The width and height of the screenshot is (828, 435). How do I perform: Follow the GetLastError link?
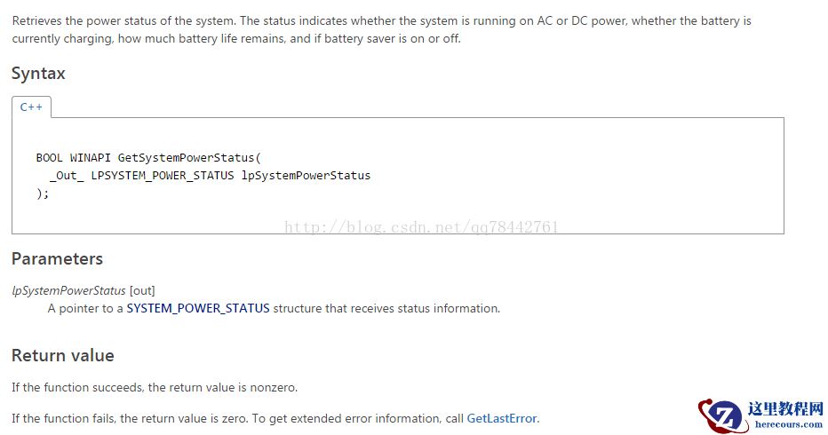pyautogui.click(x=502, y=418)
